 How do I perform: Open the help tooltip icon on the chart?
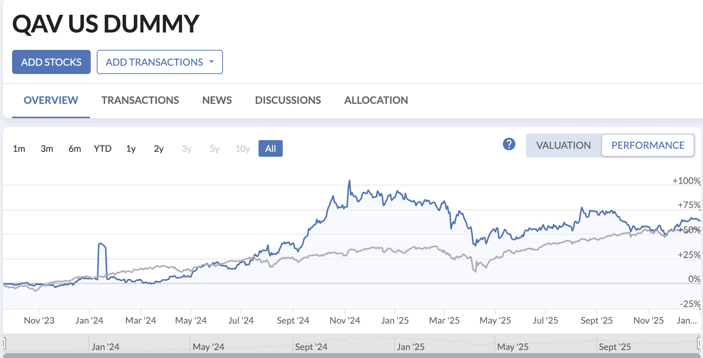point(508,144)
